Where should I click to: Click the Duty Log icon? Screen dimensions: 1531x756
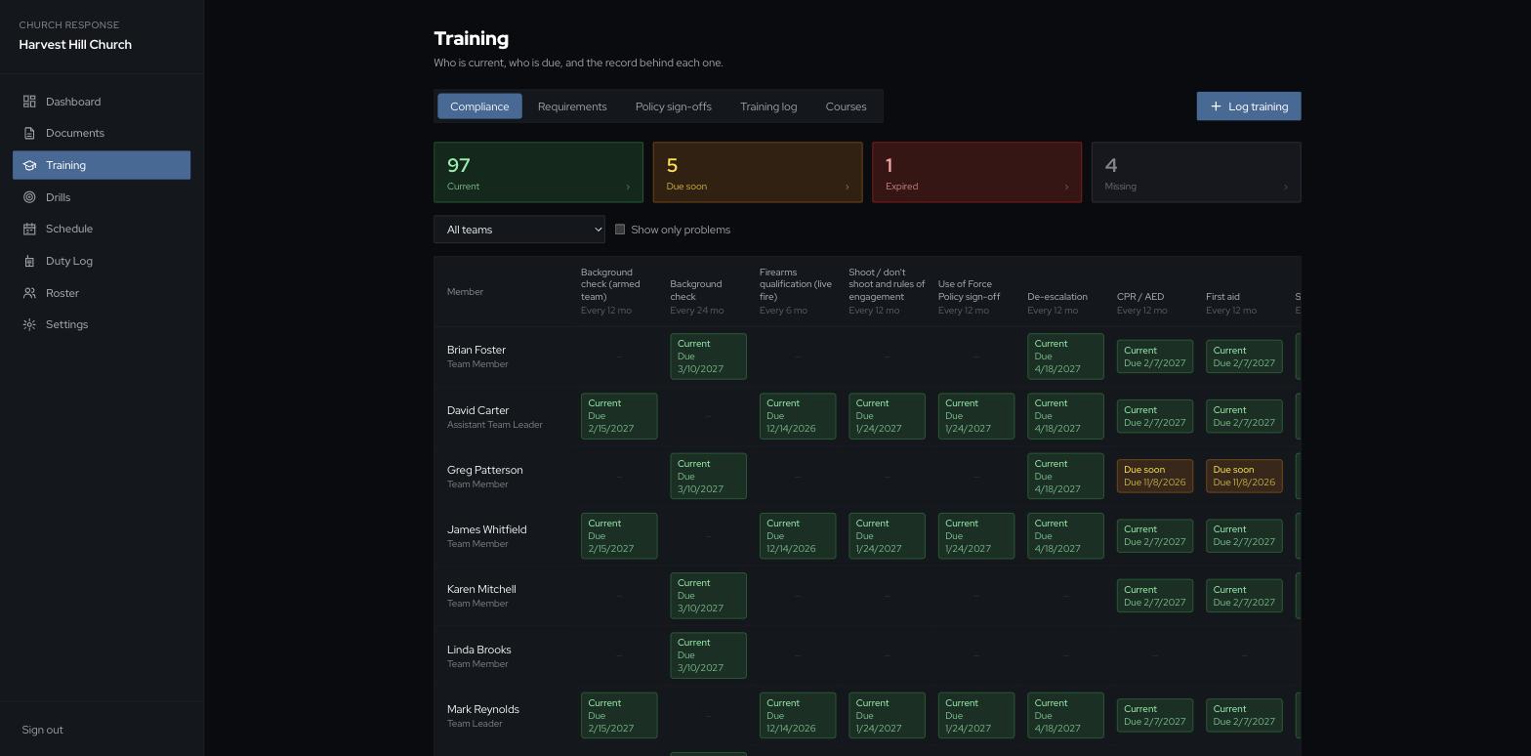coord(29,261)
